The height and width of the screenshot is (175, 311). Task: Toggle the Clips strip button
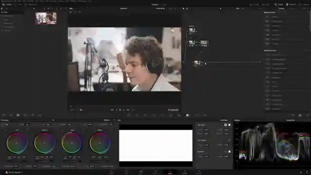point(266,4)
